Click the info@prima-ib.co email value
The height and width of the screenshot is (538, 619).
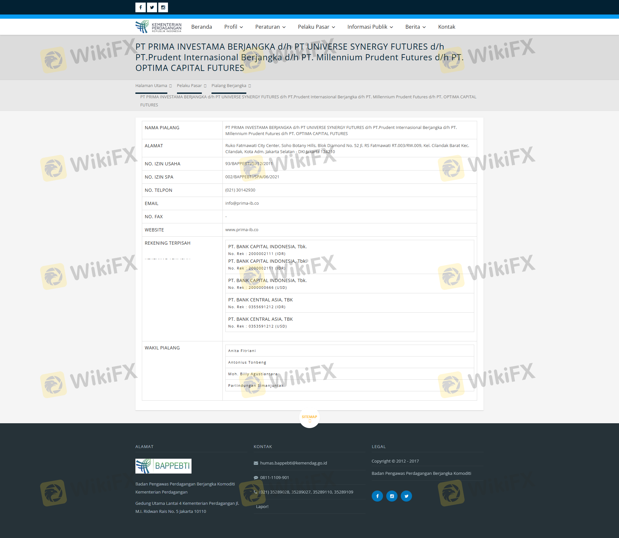pos(242,203)
